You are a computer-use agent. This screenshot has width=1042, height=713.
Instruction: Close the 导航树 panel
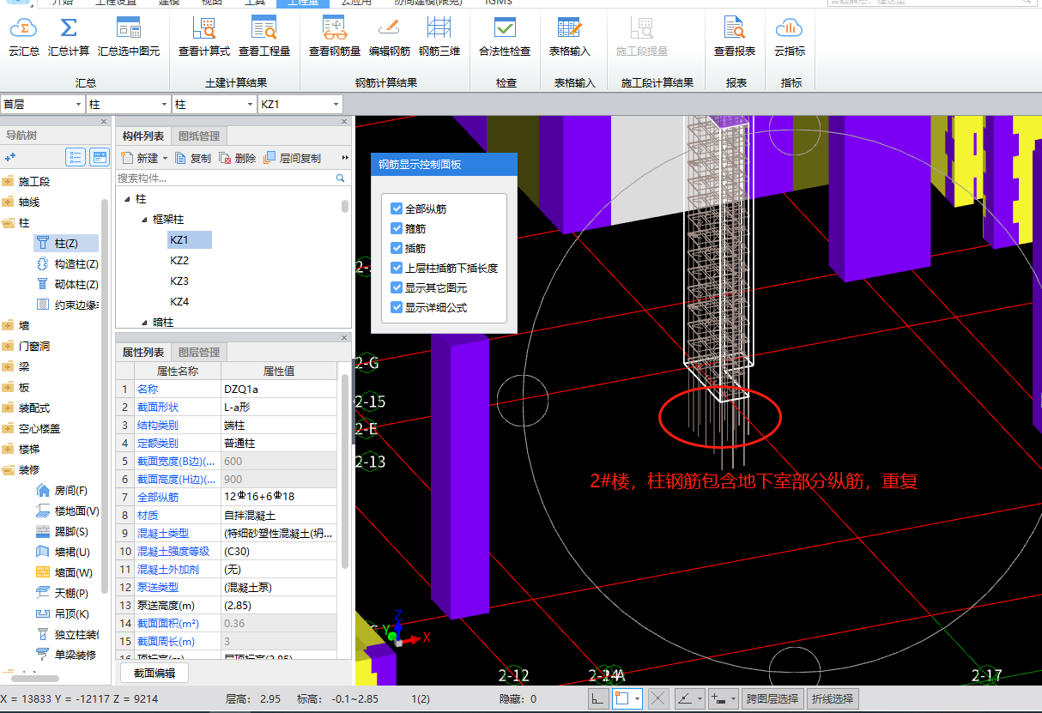104,121
